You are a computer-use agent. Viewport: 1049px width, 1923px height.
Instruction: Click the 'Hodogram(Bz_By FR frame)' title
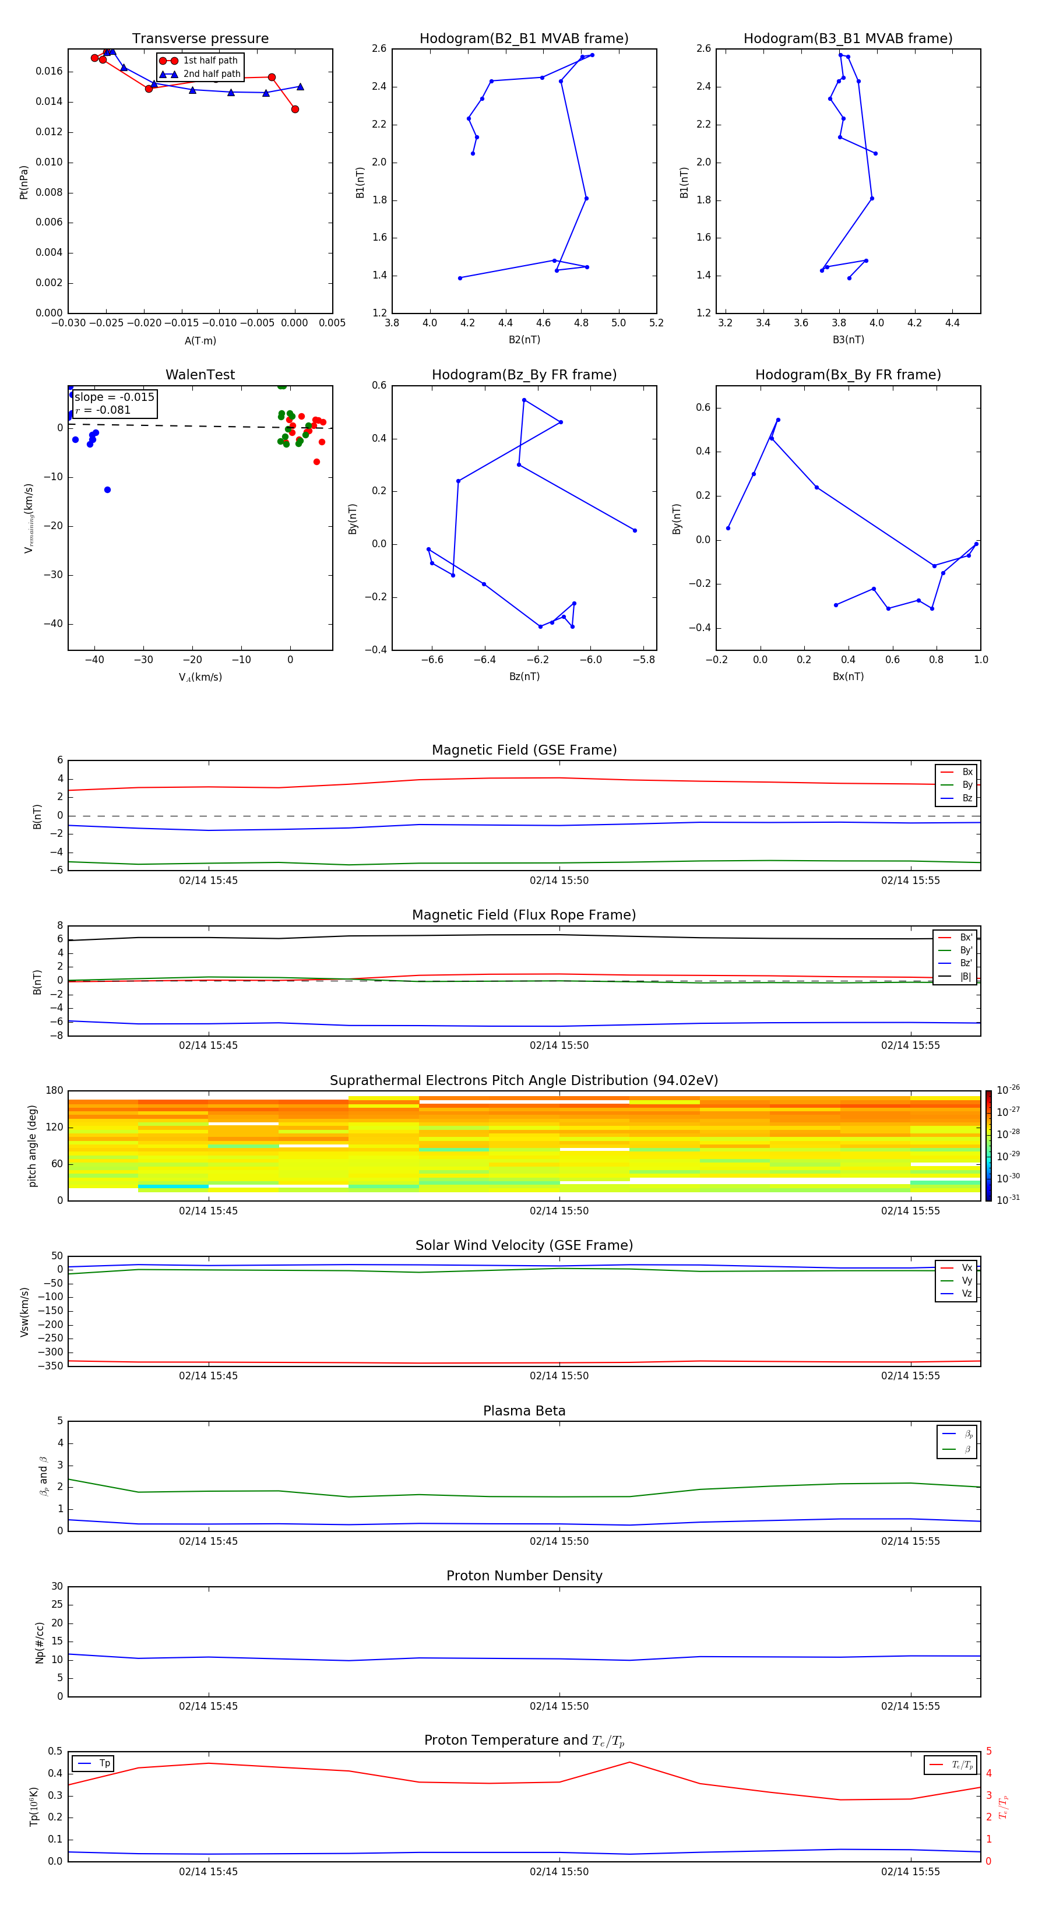524,375
